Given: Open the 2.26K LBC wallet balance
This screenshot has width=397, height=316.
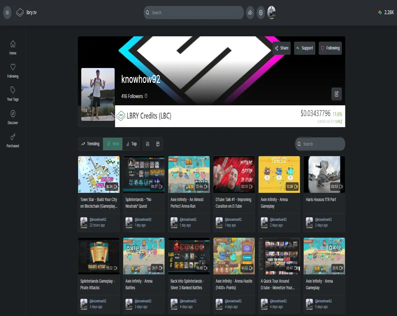Looking at the screenshot, I should click(386, 13).
